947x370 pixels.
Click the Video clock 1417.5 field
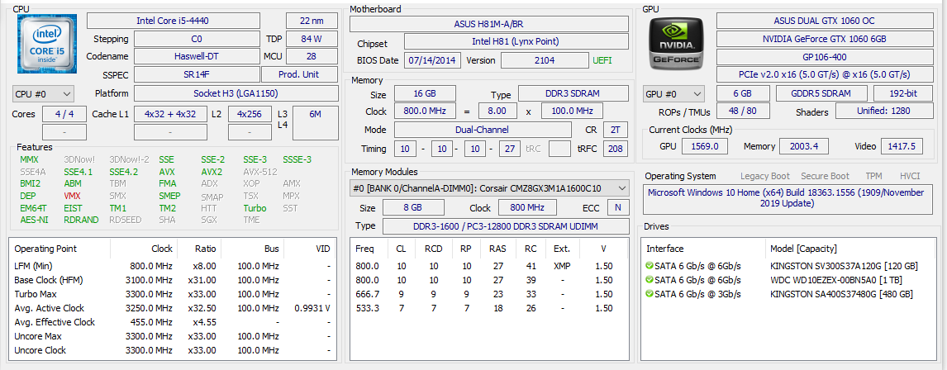(902, 146)
